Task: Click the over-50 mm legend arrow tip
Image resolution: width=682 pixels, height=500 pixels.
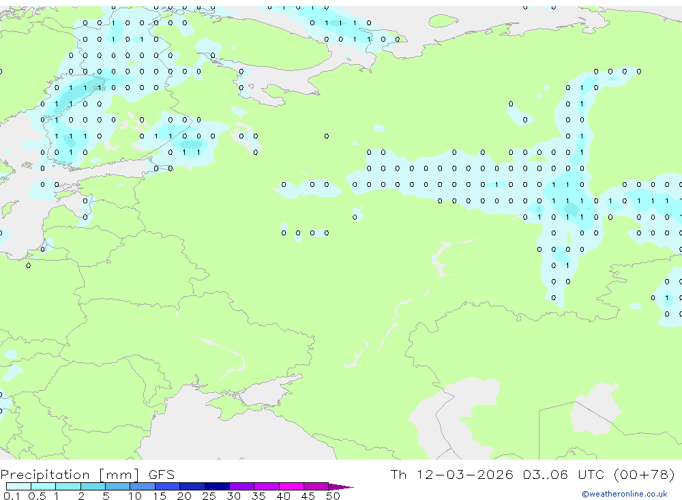Action: [341, 487]
